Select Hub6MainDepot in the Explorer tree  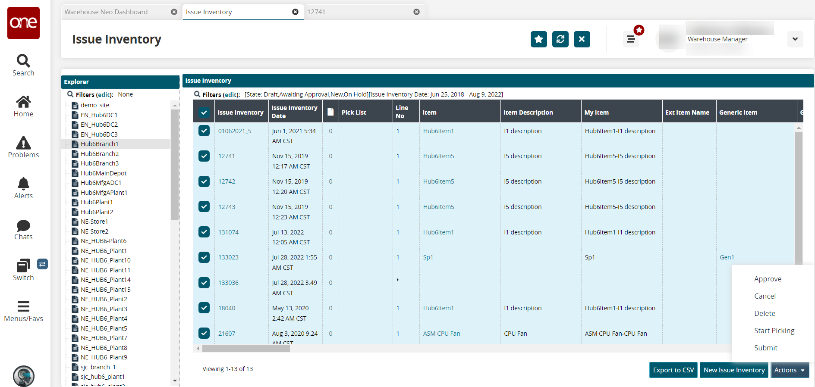click(104, 173)
